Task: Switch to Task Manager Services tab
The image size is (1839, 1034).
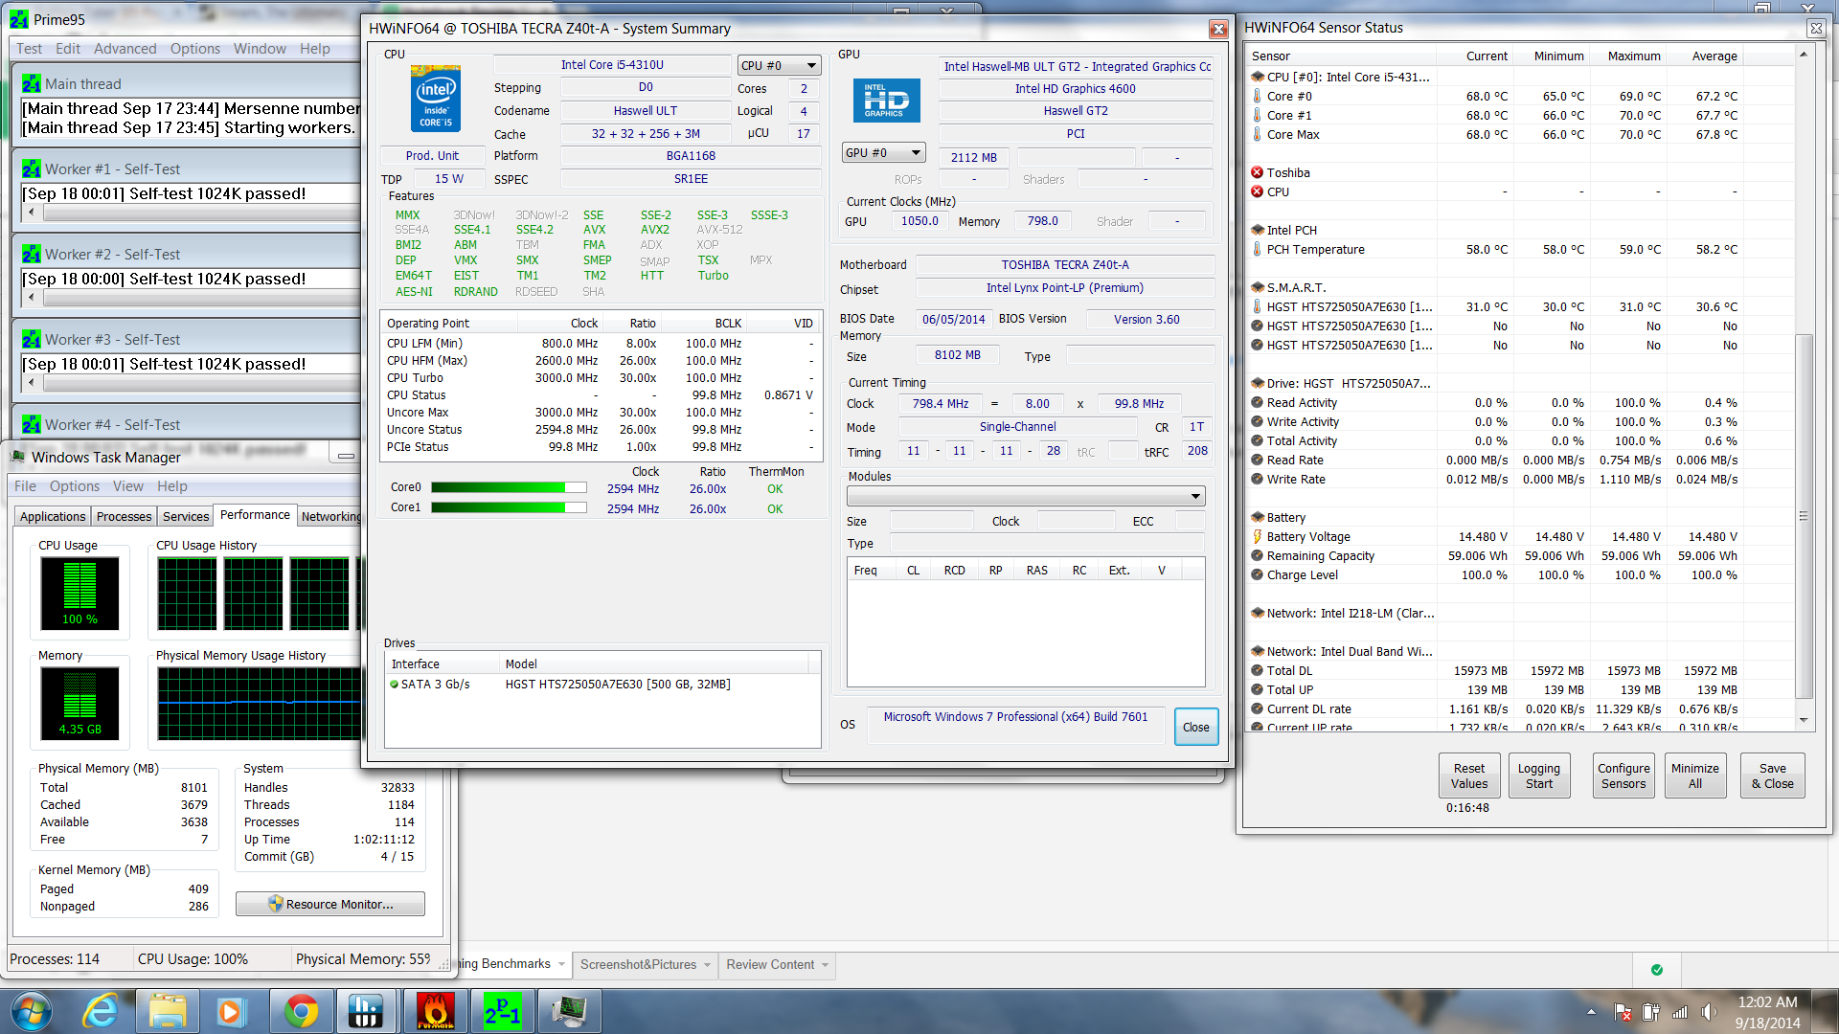Action: point(185,516)
